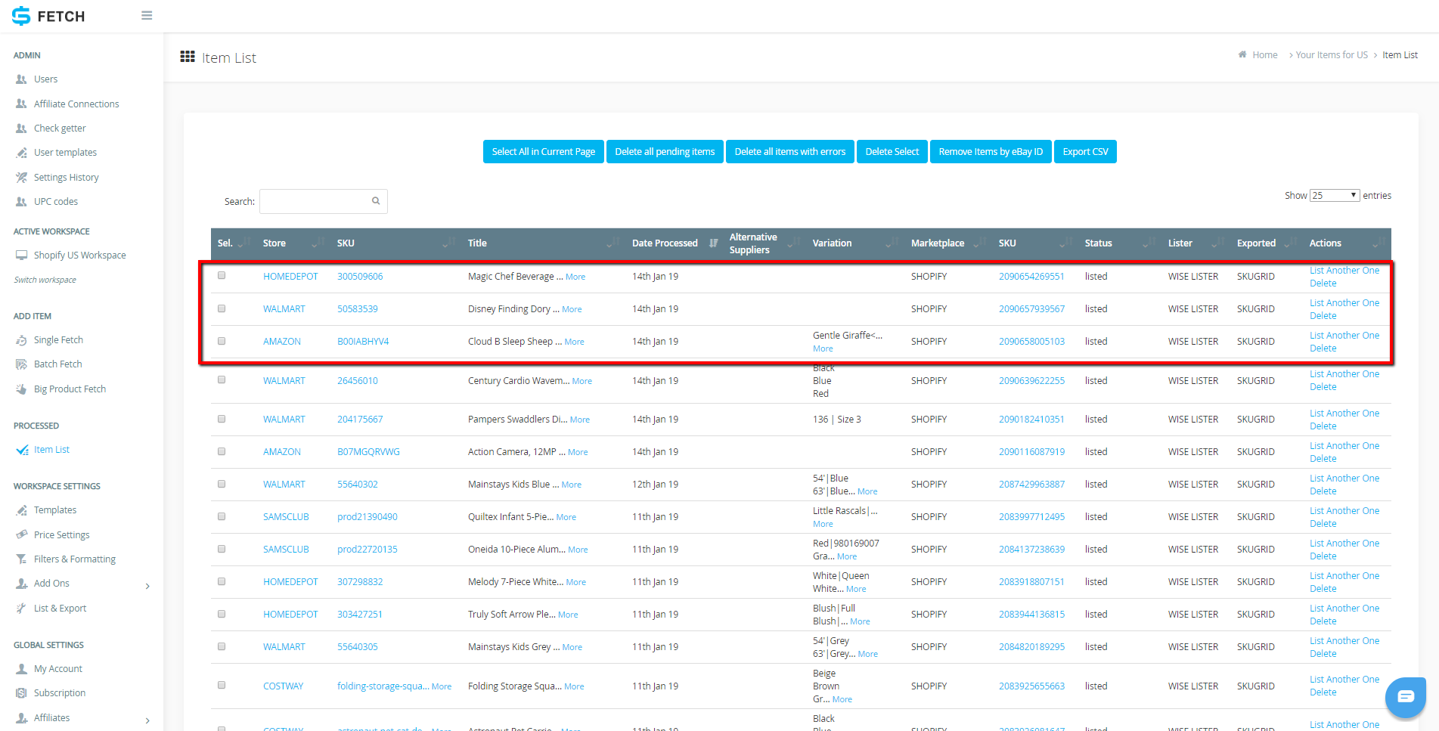Click the User templates icon
This screenshot has width=1439, height=731.
[x=21, y=153]
